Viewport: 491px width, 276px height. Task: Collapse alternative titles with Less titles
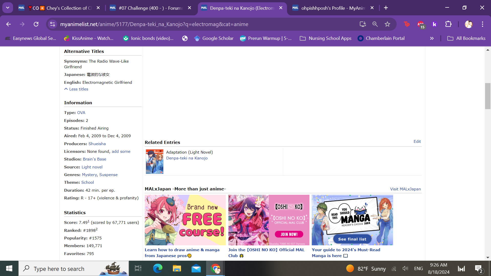click(x=76, y=89)
